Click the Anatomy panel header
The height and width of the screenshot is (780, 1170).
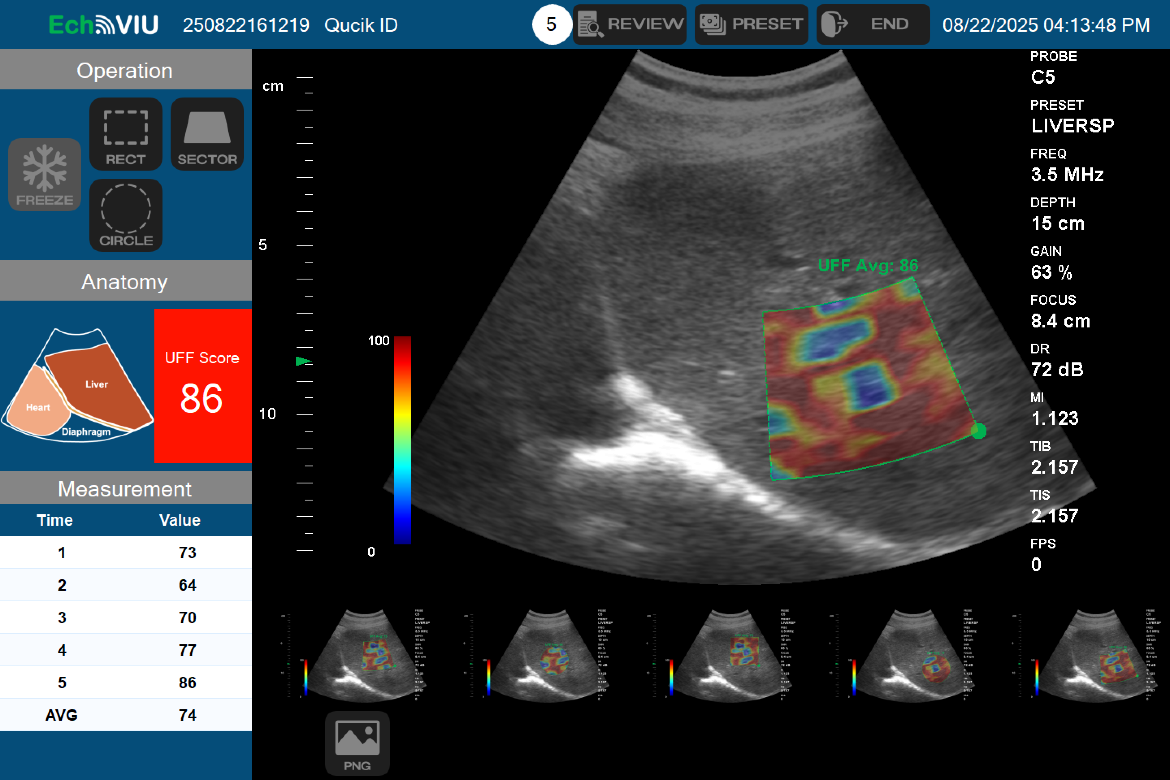[126, 281]
